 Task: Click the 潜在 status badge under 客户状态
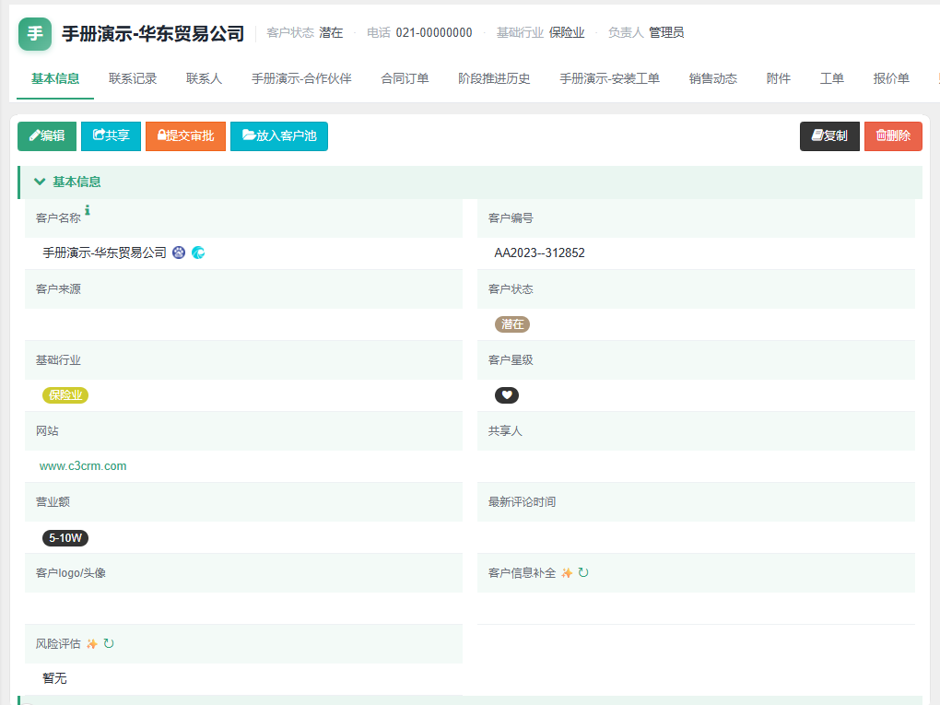tap(512, 324)
